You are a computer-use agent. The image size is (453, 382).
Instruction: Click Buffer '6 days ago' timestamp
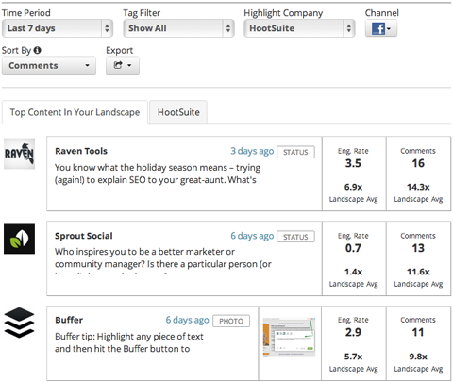[187, 320]
